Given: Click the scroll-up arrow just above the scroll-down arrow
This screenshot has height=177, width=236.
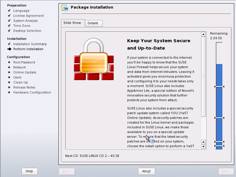Looking at the screenshot, I should [204, 142].
